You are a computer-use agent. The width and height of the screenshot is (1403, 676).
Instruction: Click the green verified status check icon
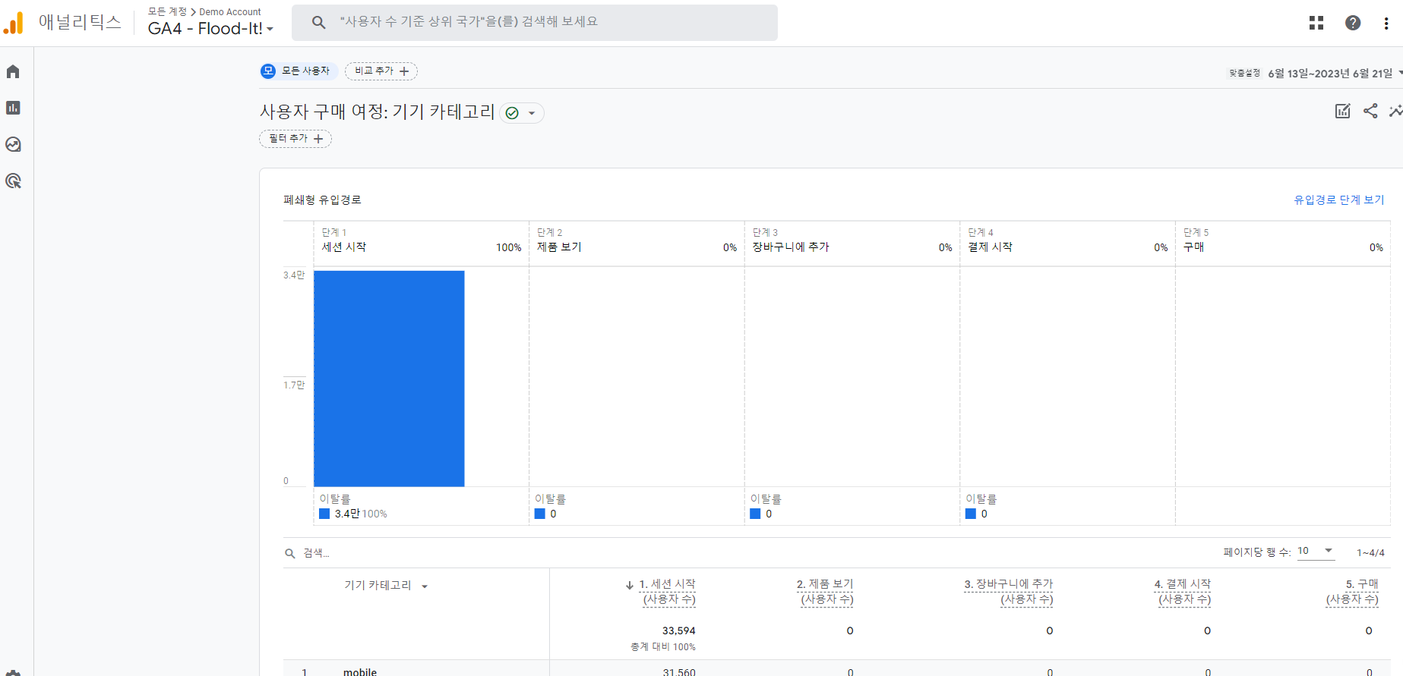click(x=512, y=113)
